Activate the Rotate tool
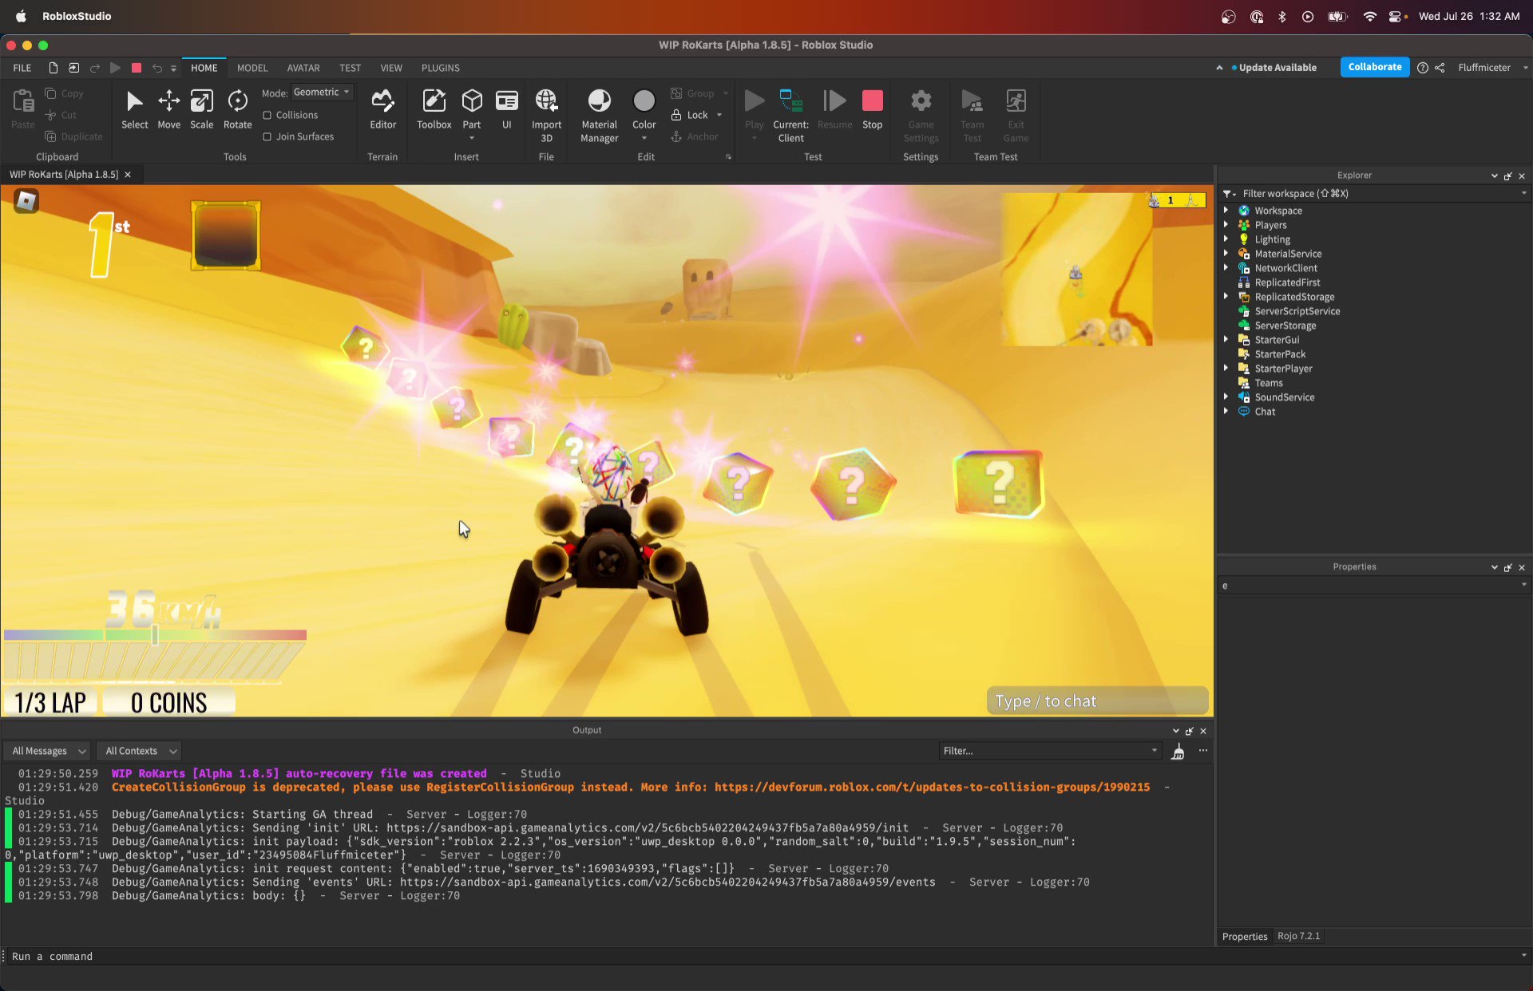Screen dimensions: 1533x991 tap(237, 109)
